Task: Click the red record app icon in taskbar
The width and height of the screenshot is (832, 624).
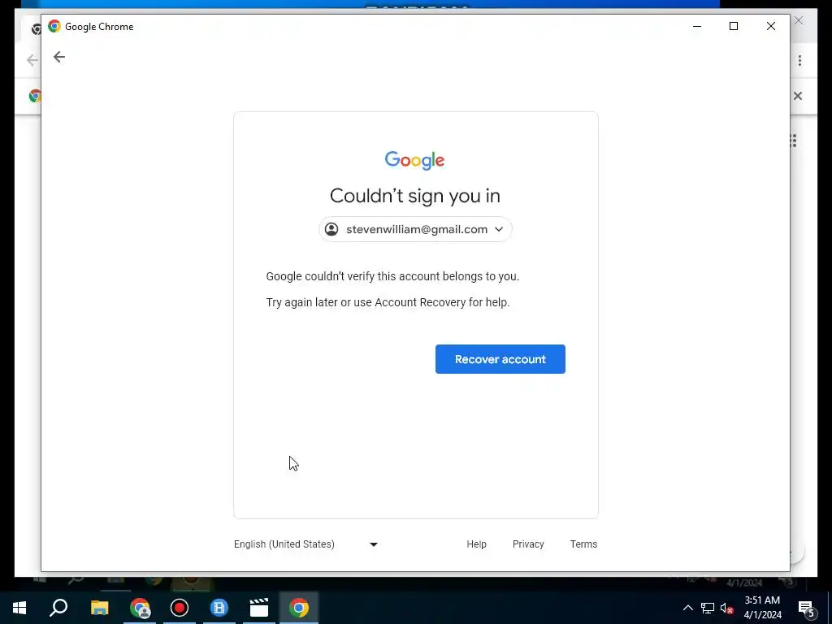Action: (180, 608)
